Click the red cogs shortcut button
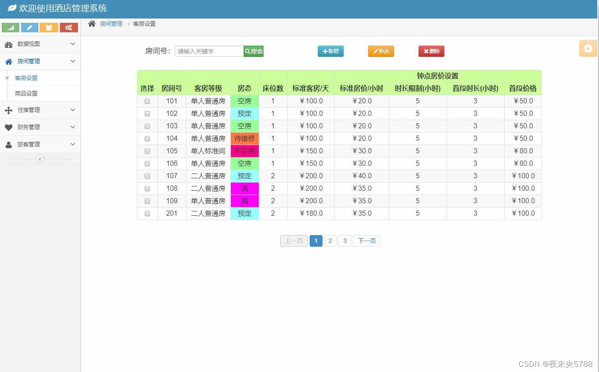Viewport: 599px width, 372px height. click(69, 28)
